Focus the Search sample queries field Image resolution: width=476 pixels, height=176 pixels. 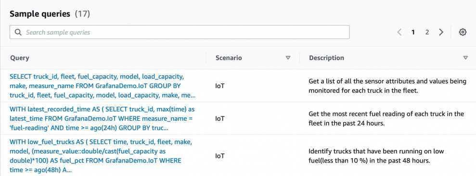[180, 32]
